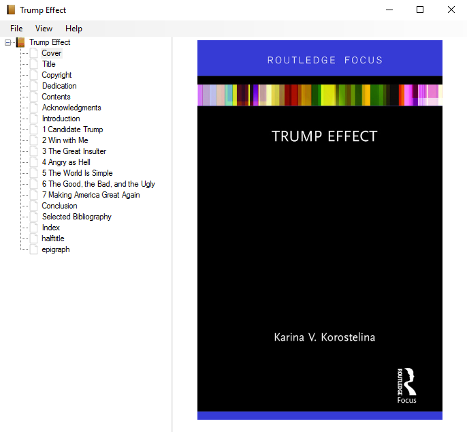Image resolution: width=467 pixels, height=432 pixels.
Task: Select the halftitle entry
Action: pyautogui.click(x=52, y=238)
